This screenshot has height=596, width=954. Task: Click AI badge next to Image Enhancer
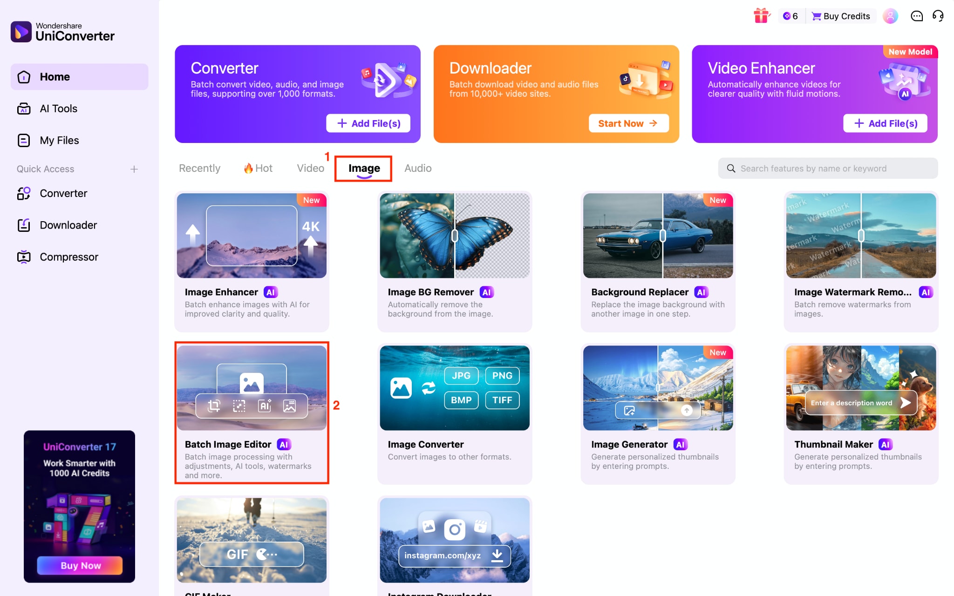(271, 292)
